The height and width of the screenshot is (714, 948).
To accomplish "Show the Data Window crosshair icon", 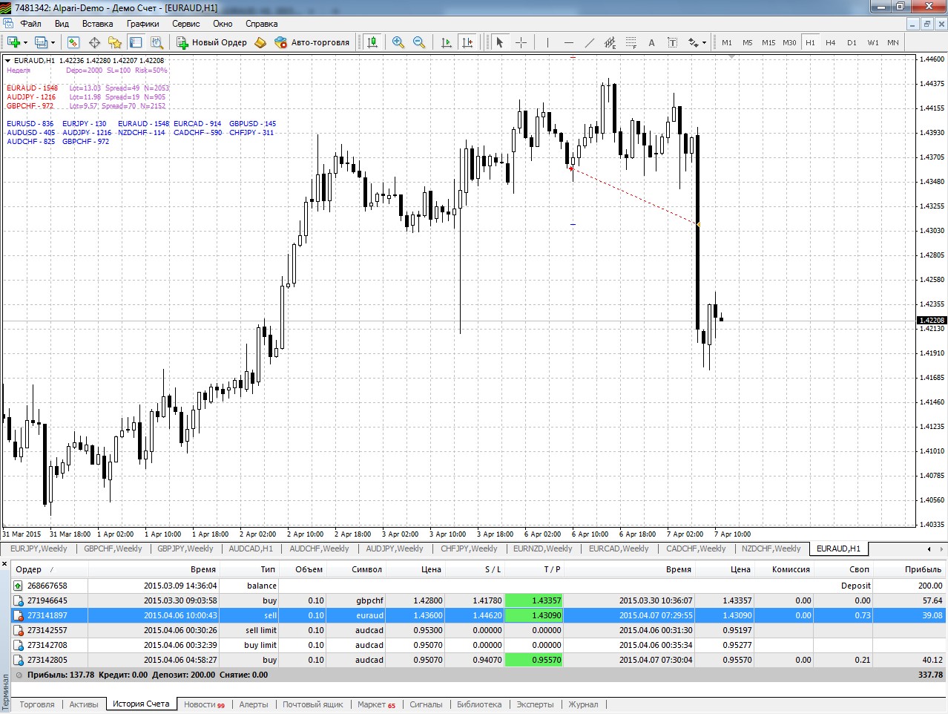I will pos(94,42).
